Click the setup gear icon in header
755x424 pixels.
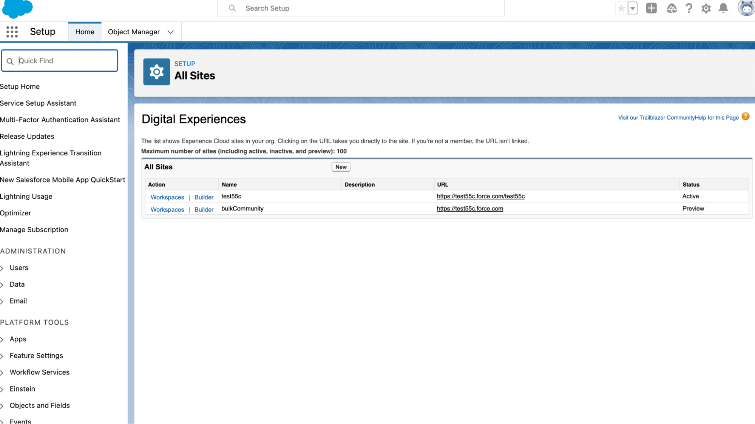tap(706, 8)
